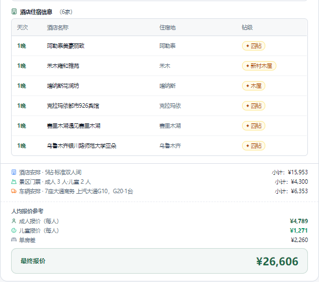This screenshot has width=319, height=282.
Task: Click the 成人报价(每人) label
Action: [x=39, y=221]
